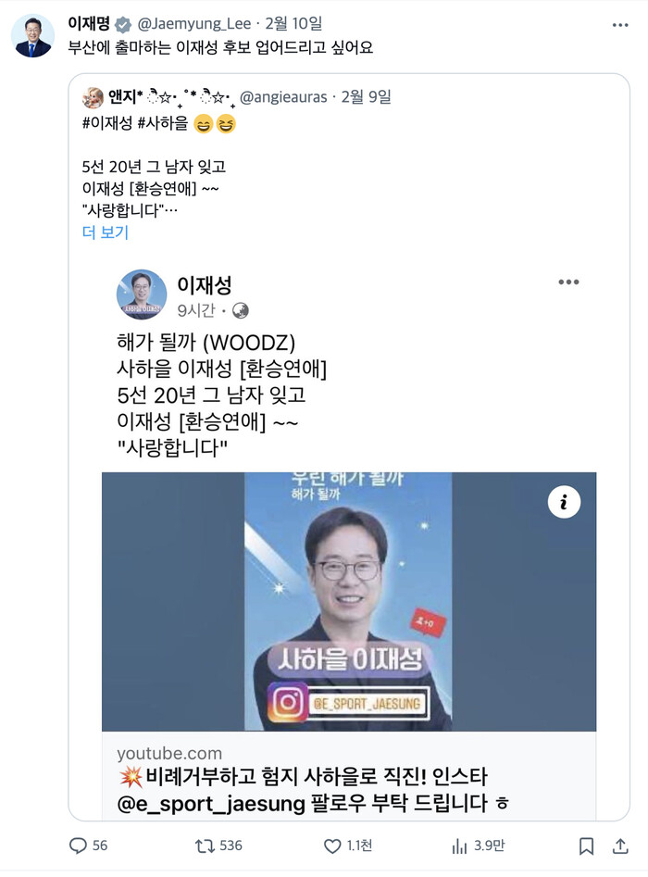Repost the tweet using the retweet icon
The image size is (648, 877).
click(205, 846)
